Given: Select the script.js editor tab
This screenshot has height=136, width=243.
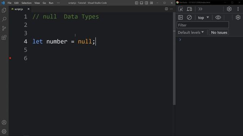Looking at the screenshot, I should coord(20,9).
